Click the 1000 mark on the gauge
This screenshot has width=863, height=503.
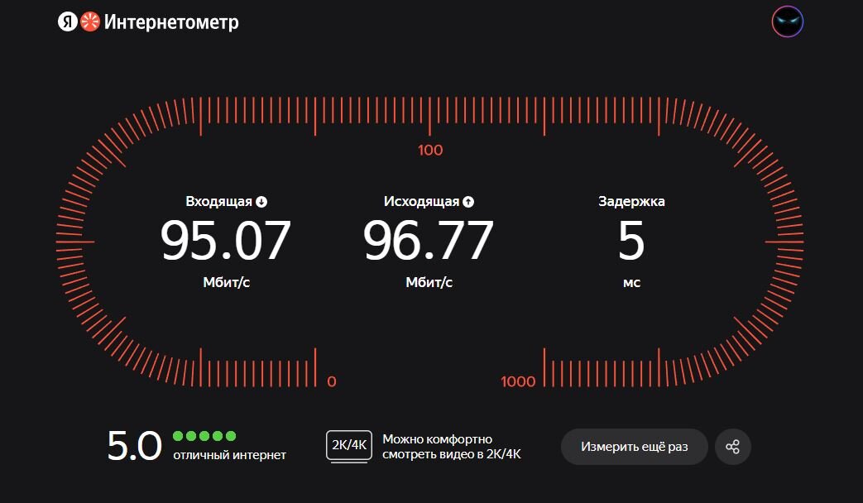click(518, 381)
